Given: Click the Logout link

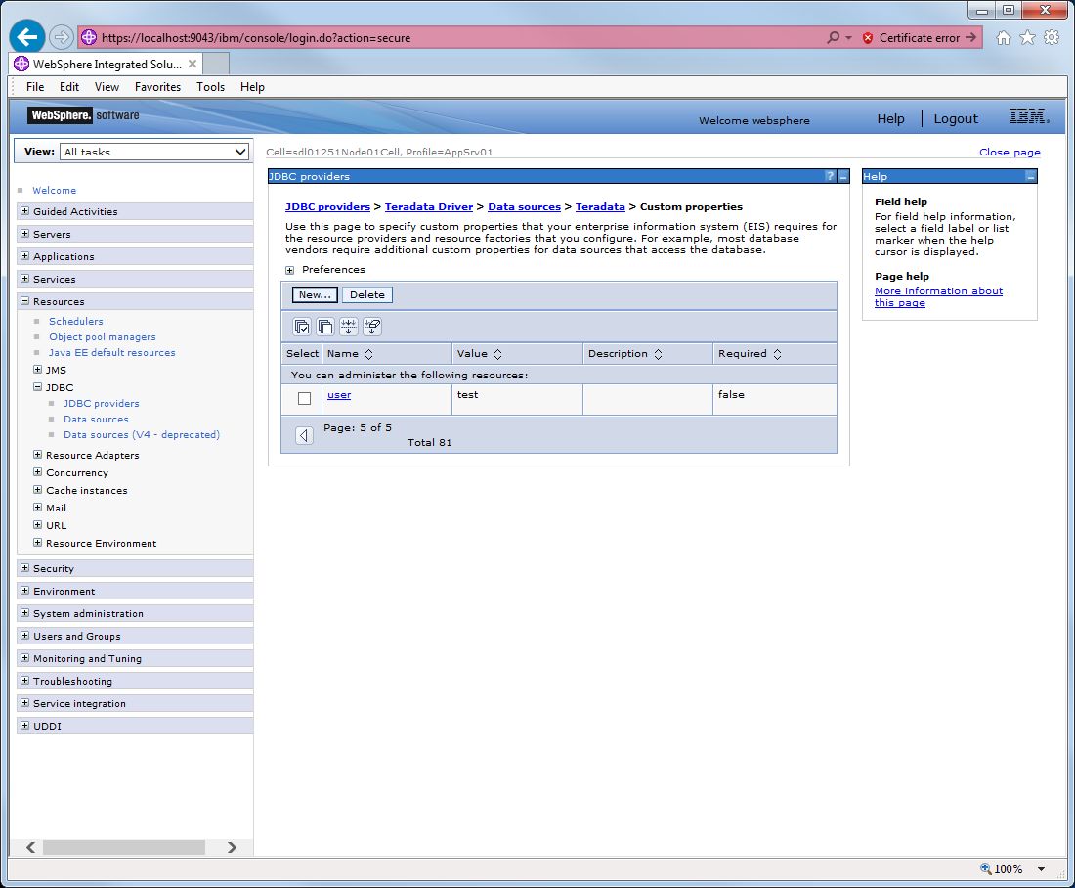Looking at the screenshot, I should [956, 118].
